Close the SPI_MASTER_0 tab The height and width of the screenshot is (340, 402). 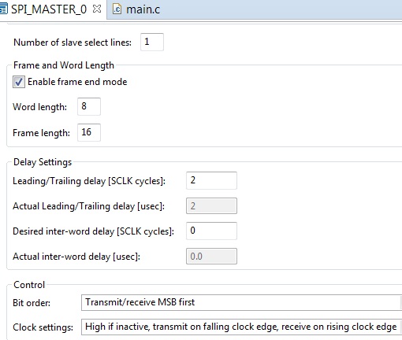pyautogui.click(x=97, y=9)
